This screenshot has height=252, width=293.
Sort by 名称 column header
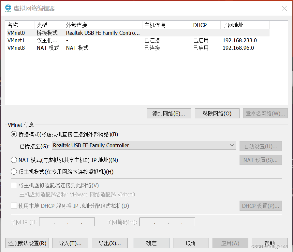tap(20, 25)
